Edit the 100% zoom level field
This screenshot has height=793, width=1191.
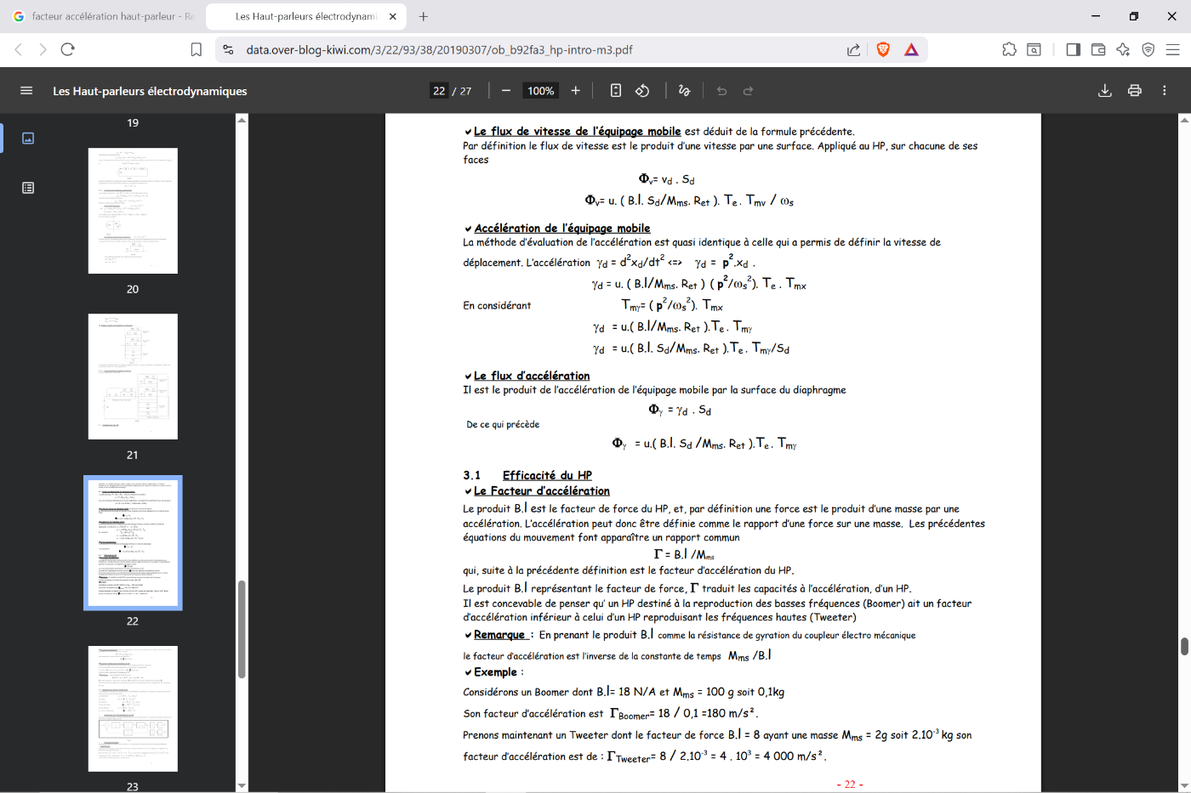tap(540, 91)
